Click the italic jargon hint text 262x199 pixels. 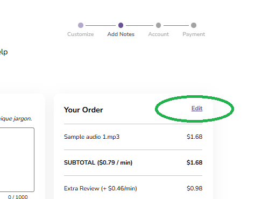click(x=16, y=118)
